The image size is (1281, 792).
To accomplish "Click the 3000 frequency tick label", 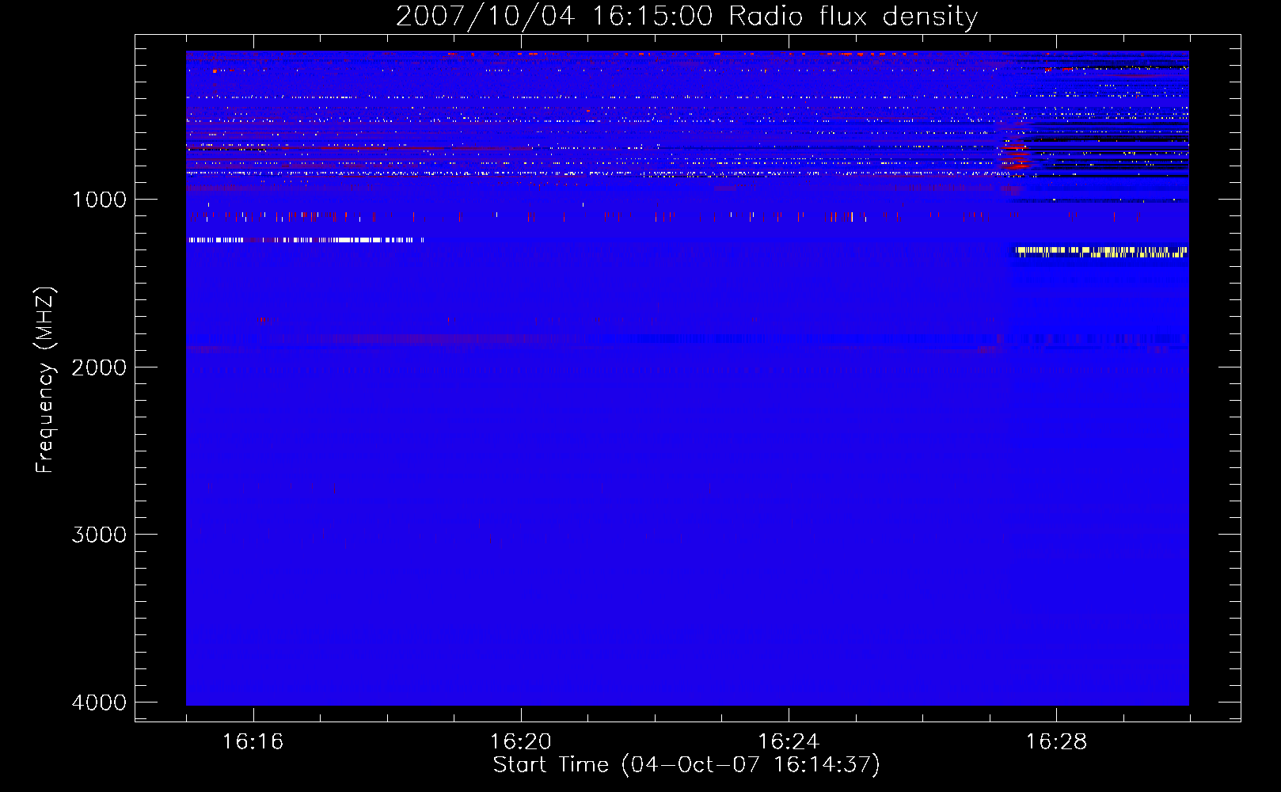I will [99, 535].
